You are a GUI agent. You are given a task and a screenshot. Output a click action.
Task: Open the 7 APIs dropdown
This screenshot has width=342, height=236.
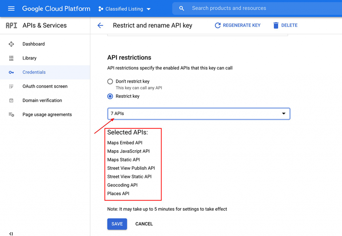(199, 114)
